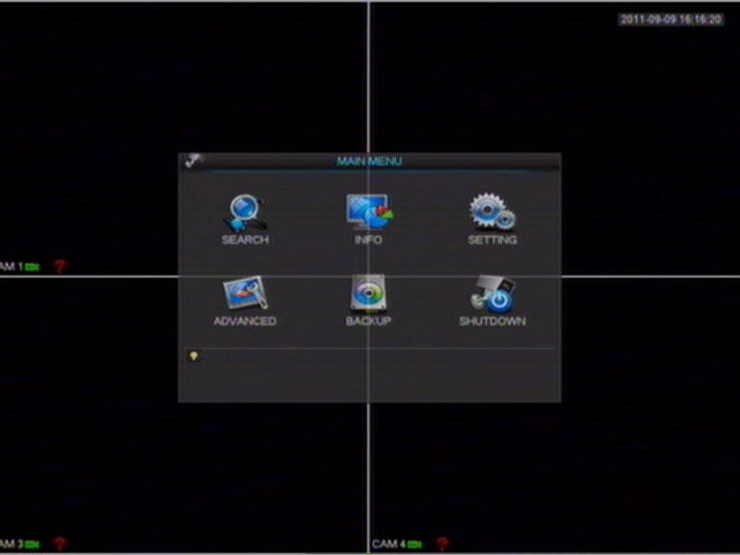Image resolution: width=740 pixels, height=555 pixels.
Task: Select the CAM 1 channel label
Action: click(x=10, y=267)
